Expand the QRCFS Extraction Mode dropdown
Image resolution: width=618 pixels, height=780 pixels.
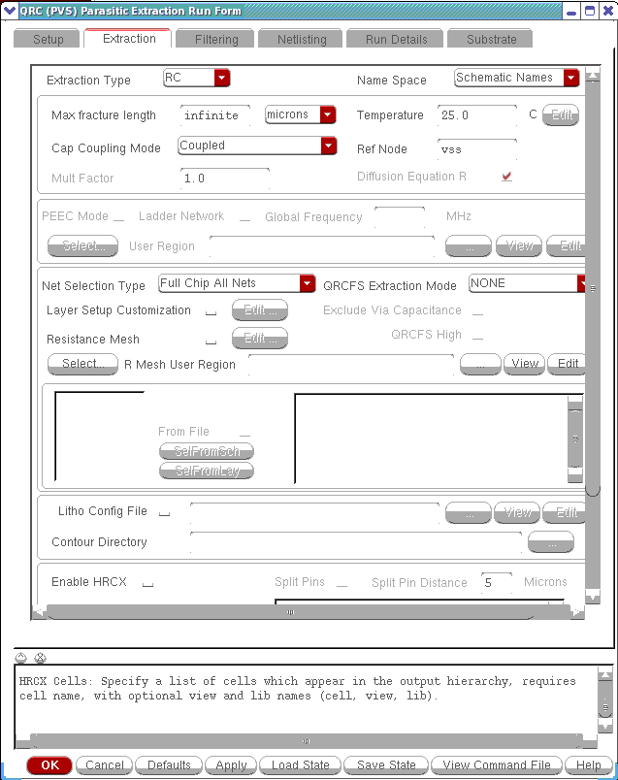click(528, 283)
